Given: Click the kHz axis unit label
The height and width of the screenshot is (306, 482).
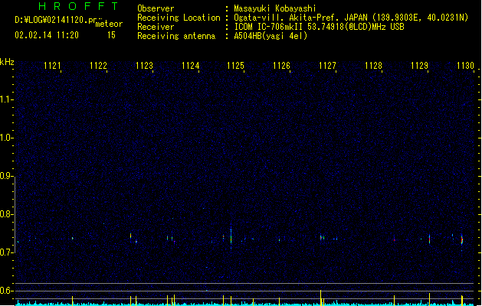Looking at the screenshot, I should coord(7,62).
